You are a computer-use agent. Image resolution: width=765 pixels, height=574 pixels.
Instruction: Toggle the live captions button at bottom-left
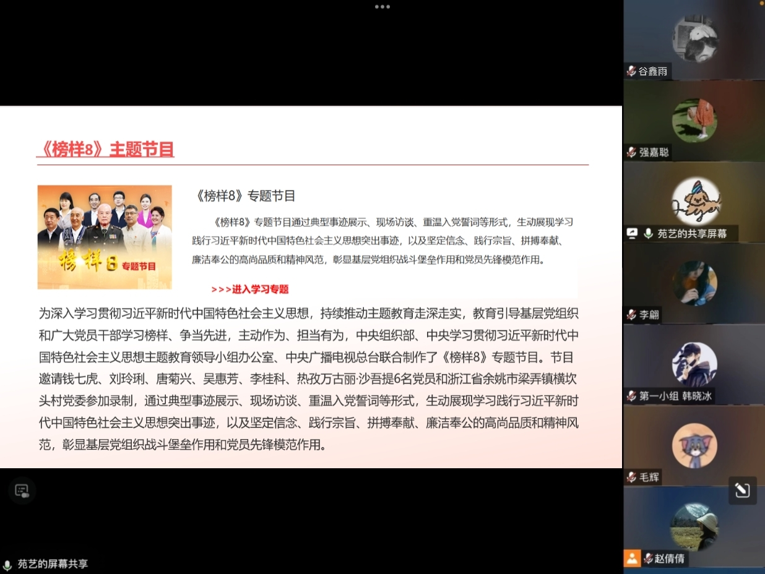(x=22, y=491)
